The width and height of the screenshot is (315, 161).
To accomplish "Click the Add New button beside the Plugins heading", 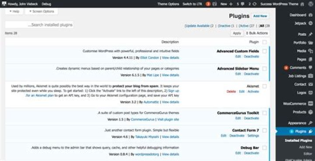I will pyautogui.click(x=260, y=16).
